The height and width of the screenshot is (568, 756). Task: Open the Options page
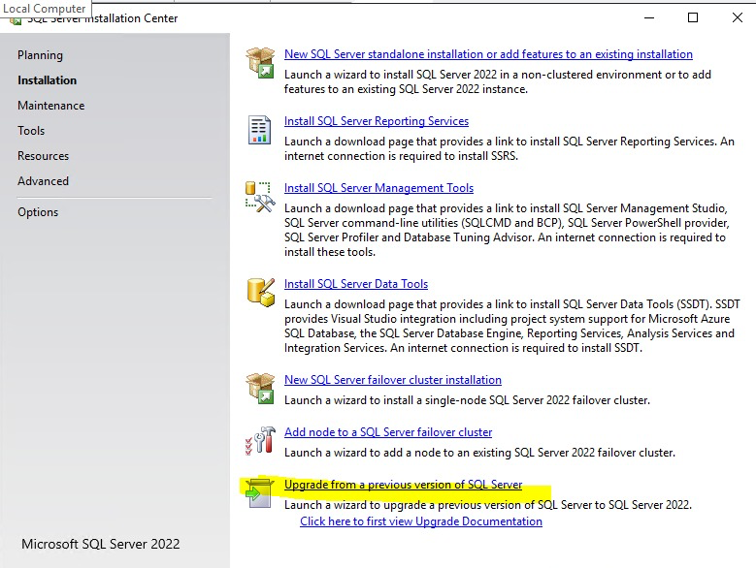coord(38,212)
